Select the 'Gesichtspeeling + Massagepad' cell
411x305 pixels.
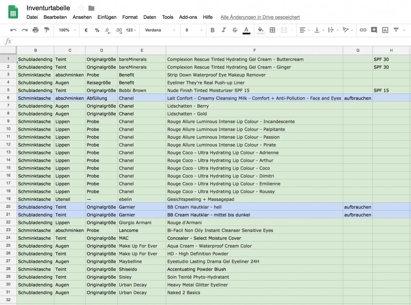click(x=254, y=199)
